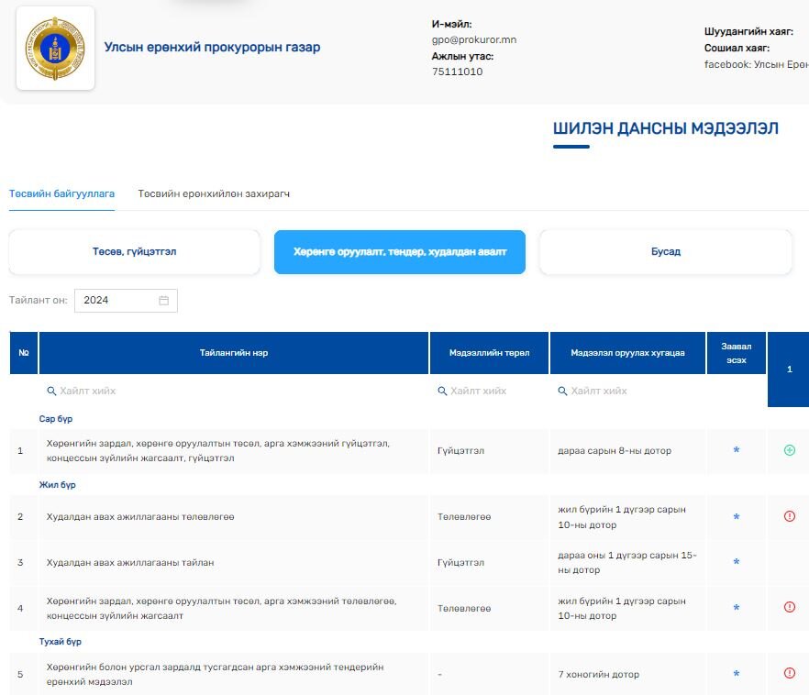Click the calendar icon in the year field
Viewport: 809px width, 695px height.
tap(164, 301)
